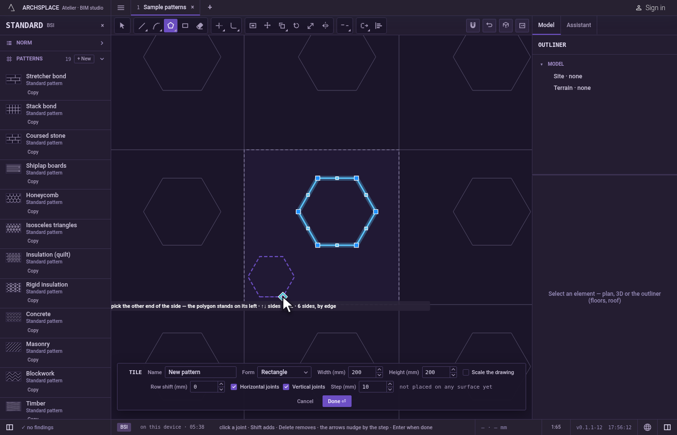The height and width of the screenshot is (435, 677).
Task: Activate the polygon tool
Action: pyautogui.click(x=171, y=26)
